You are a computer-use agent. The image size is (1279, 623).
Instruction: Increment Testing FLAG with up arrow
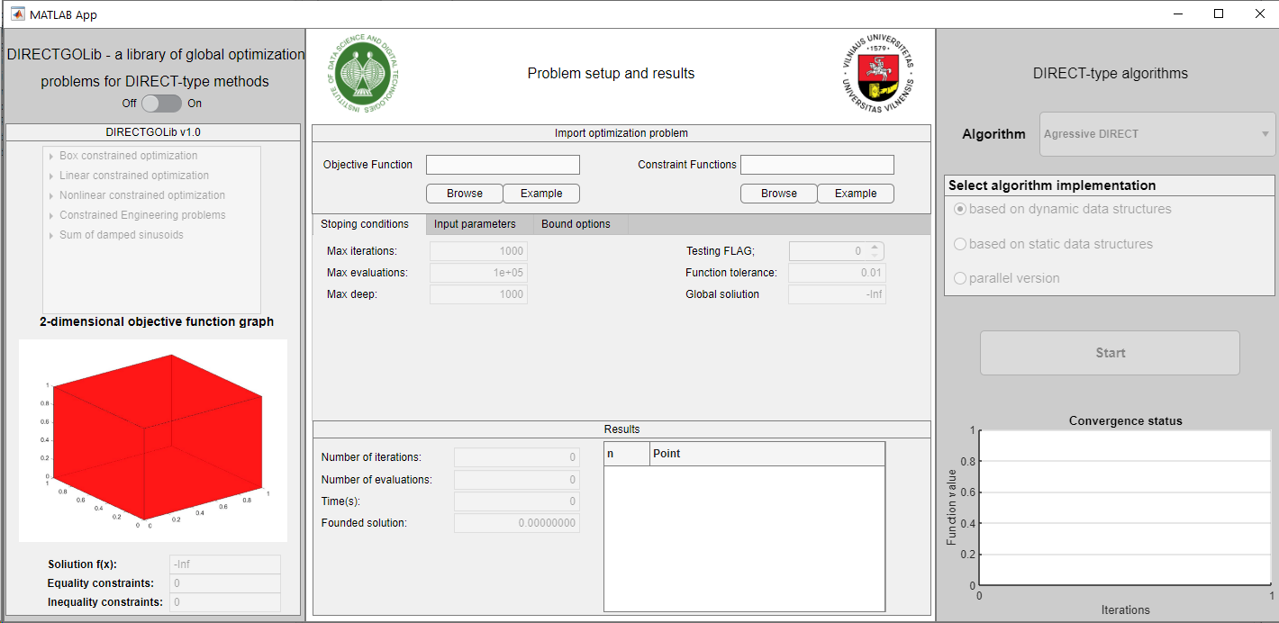pos(875,247)
